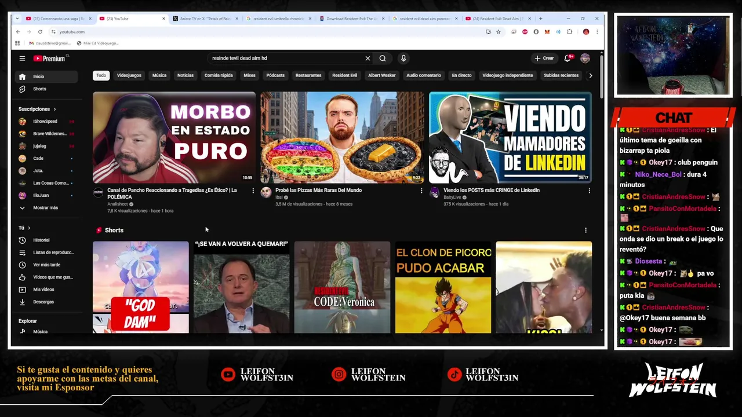The image size is (742, 417).
Task: Switch to Download Resident Evil browser tab
Action: tap(351, 19)
